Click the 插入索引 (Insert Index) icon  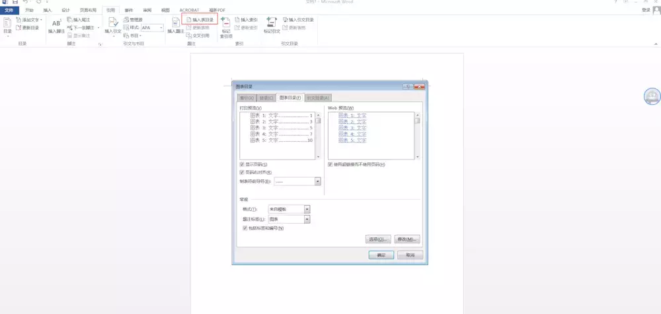pyautogui.click(x=237, y=20)
